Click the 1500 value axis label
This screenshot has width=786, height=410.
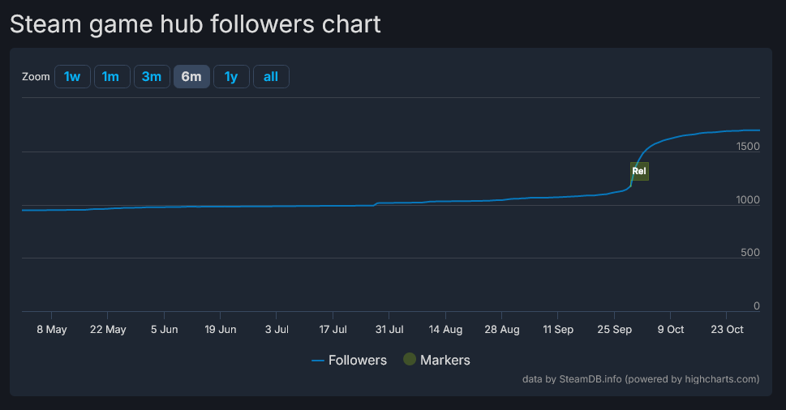[x=746, y=146]
